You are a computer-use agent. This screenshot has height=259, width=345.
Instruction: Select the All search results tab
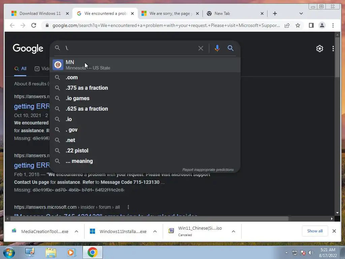coord(20,69)
